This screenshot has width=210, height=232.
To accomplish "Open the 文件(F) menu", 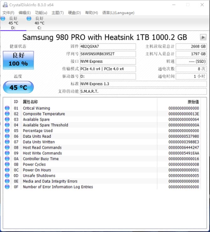I will point(8,13).
